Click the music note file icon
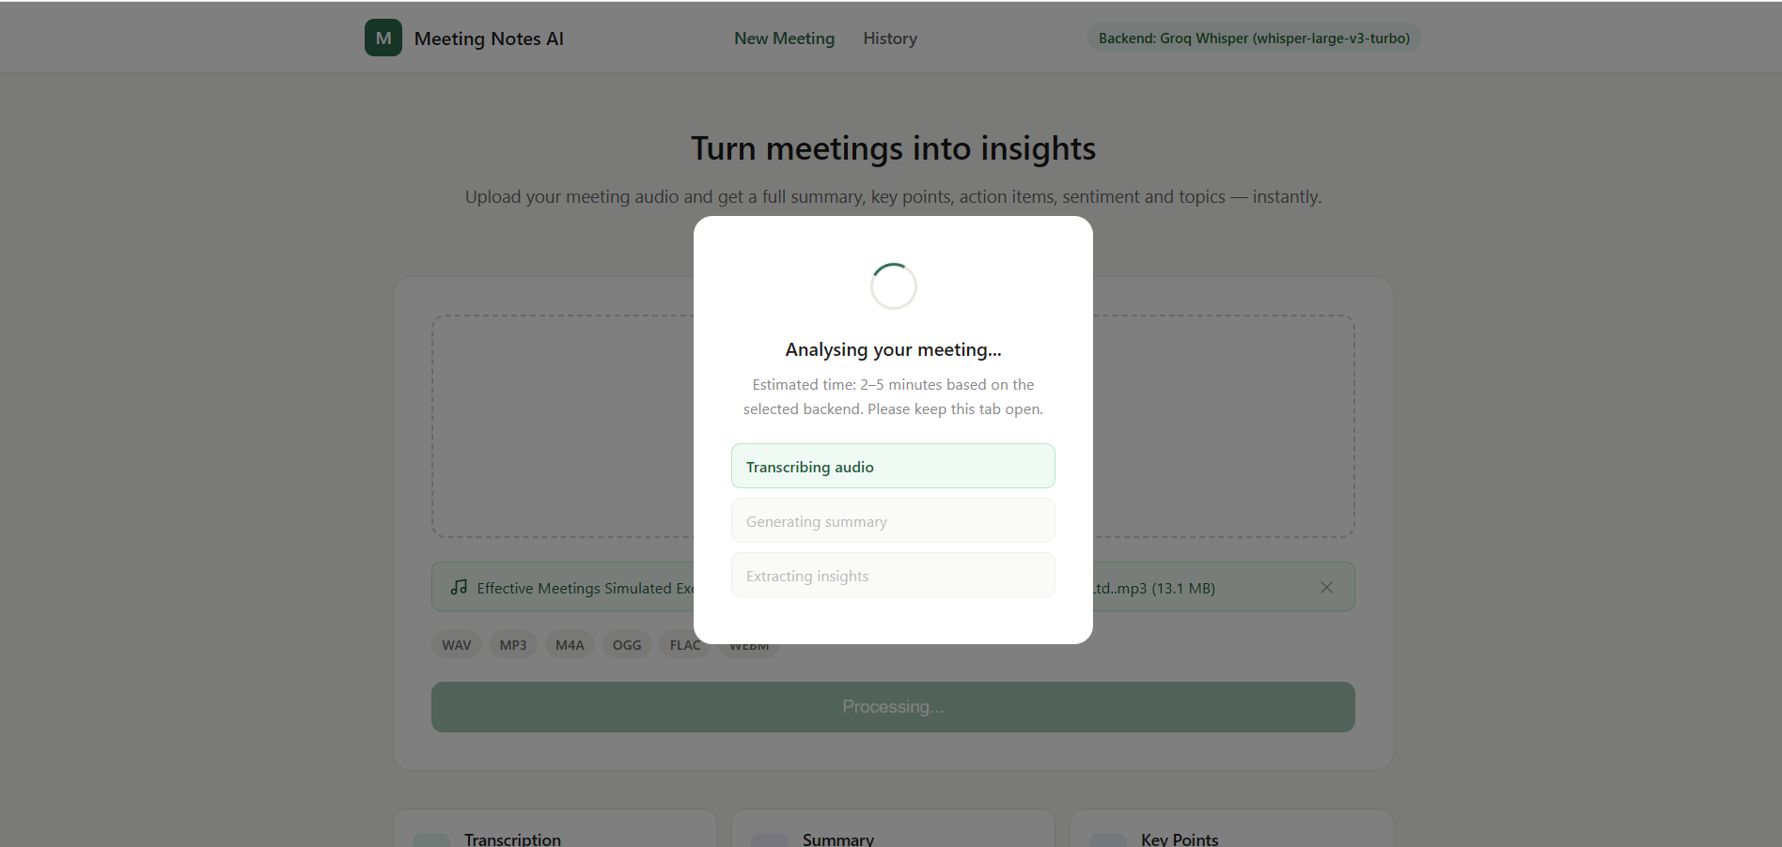 [459, 587]
